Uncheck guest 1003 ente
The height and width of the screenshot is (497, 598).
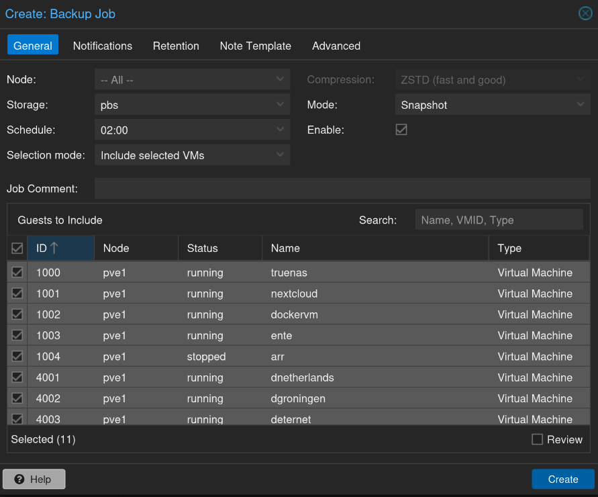click(x=17, y=334)
